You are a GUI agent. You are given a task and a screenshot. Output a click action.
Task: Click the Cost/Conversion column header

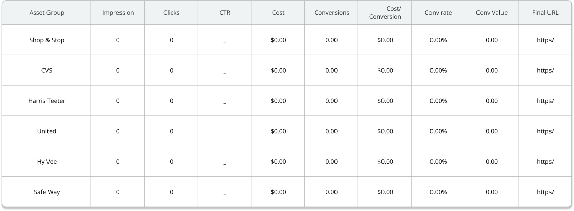385,13
